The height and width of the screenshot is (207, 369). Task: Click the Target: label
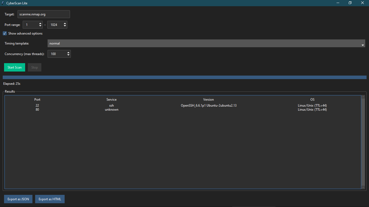coord(9,14)
